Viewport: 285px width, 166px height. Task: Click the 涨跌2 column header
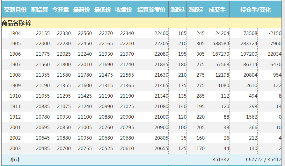pos(196,10)
